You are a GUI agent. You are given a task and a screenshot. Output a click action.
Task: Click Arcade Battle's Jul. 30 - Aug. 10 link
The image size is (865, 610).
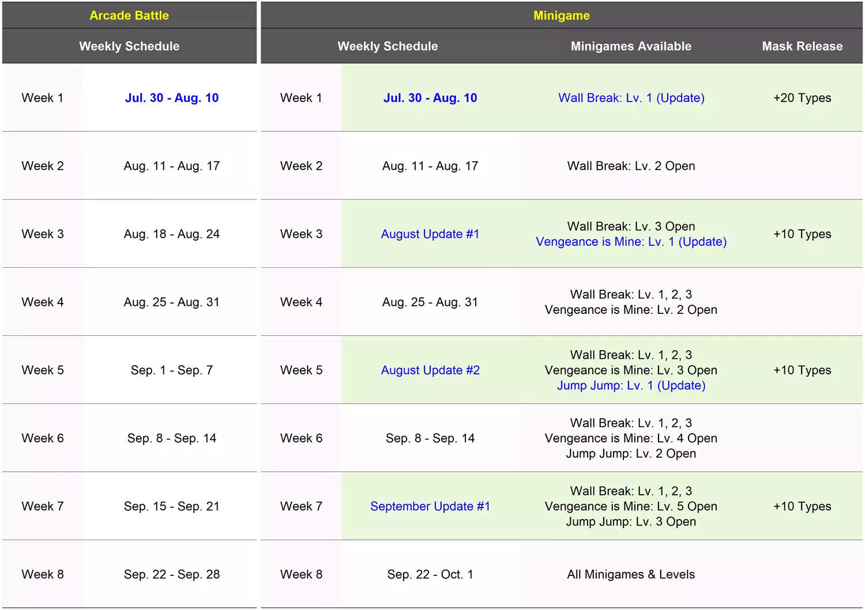click(x=171, y=98)
